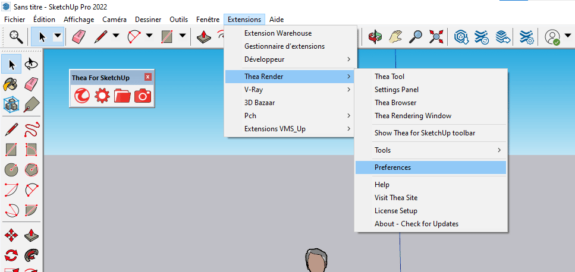The height and width of the screenshot is (272, 575).
Task: Activate the Move tool with four arrows
Action: coord(11,235)
